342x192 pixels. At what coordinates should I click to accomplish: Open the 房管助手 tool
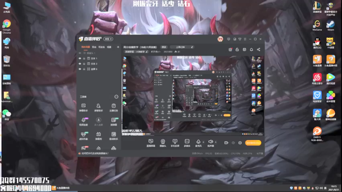(x=98, y=108)
